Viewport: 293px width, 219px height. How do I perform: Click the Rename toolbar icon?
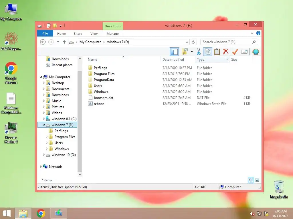tap(244, 52)
